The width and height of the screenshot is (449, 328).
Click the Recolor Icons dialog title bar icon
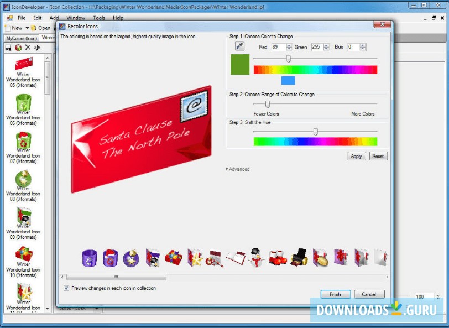point(61,27)
